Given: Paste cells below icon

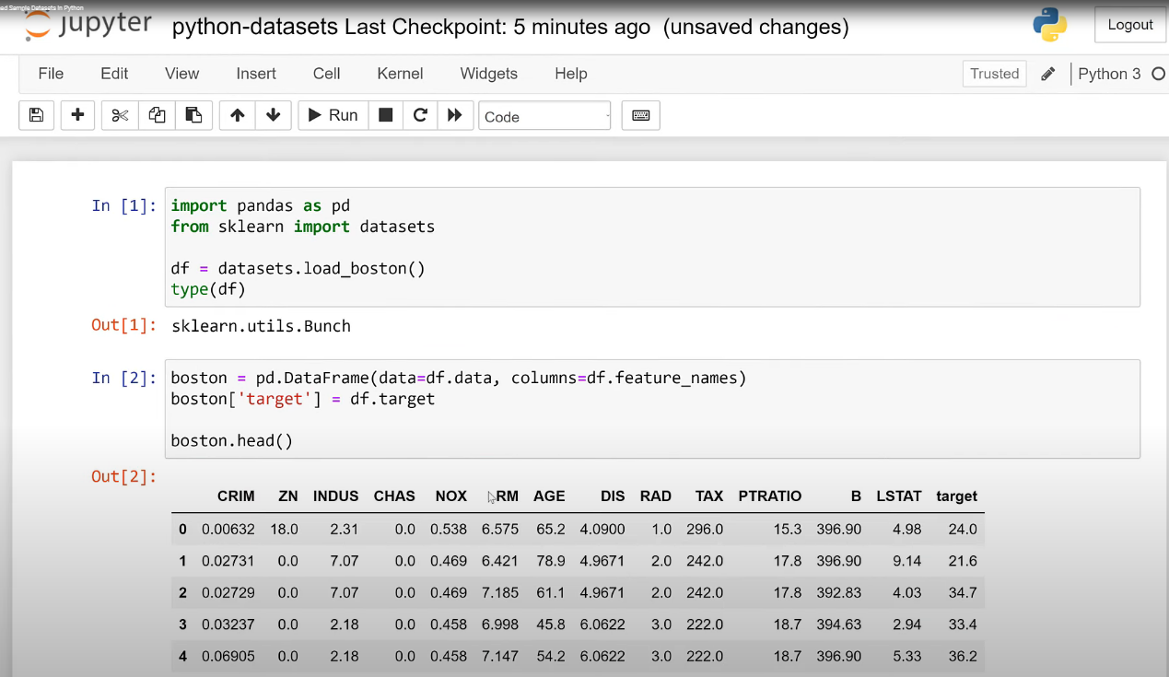Looking at the screenshot, I should coord(193,115).
